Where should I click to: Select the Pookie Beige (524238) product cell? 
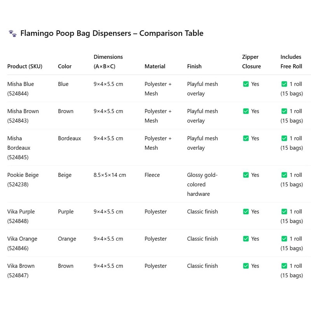(23, 180)
